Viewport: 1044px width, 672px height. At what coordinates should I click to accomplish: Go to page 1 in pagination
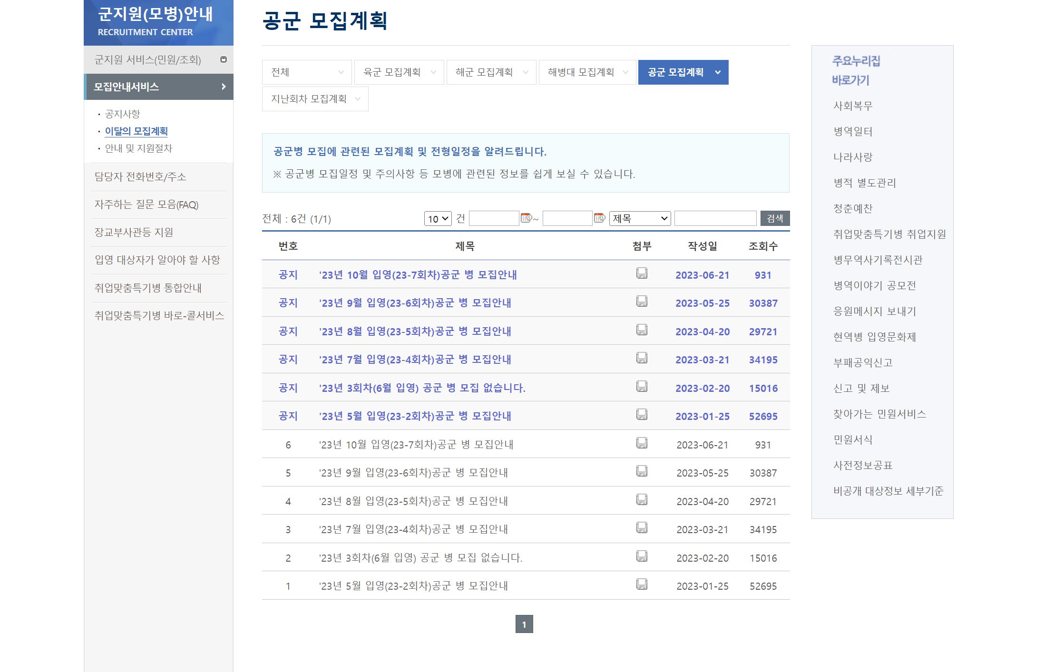coord(524,624)
